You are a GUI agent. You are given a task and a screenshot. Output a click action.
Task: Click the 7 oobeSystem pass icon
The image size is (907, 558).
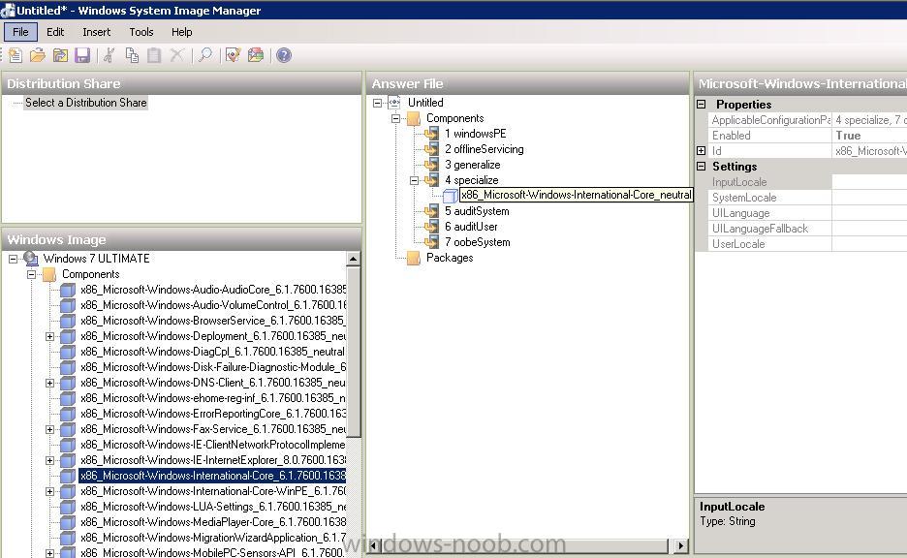click(x=431, y=242)
